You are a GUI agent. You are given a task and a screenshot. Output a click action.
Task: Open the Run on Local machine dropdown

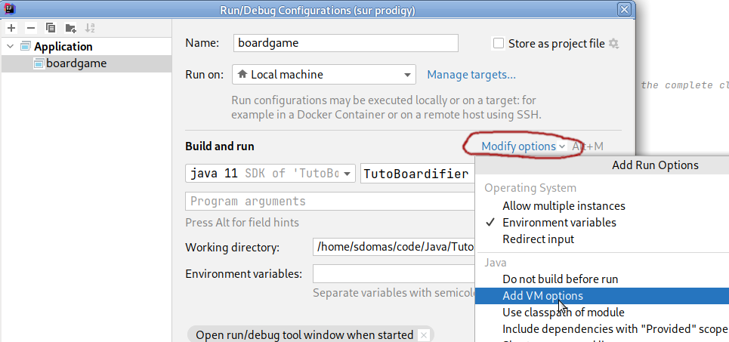(x=323, y=75)
